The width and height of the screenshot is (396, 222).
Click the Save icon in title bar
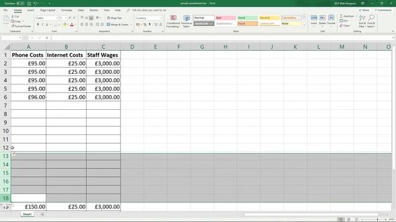pyautogui.click(x=29, y=4)
